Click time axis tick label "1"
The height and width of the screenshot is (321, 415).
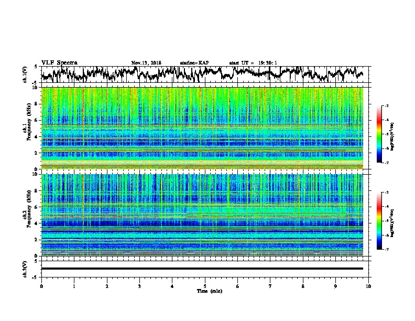74,286
